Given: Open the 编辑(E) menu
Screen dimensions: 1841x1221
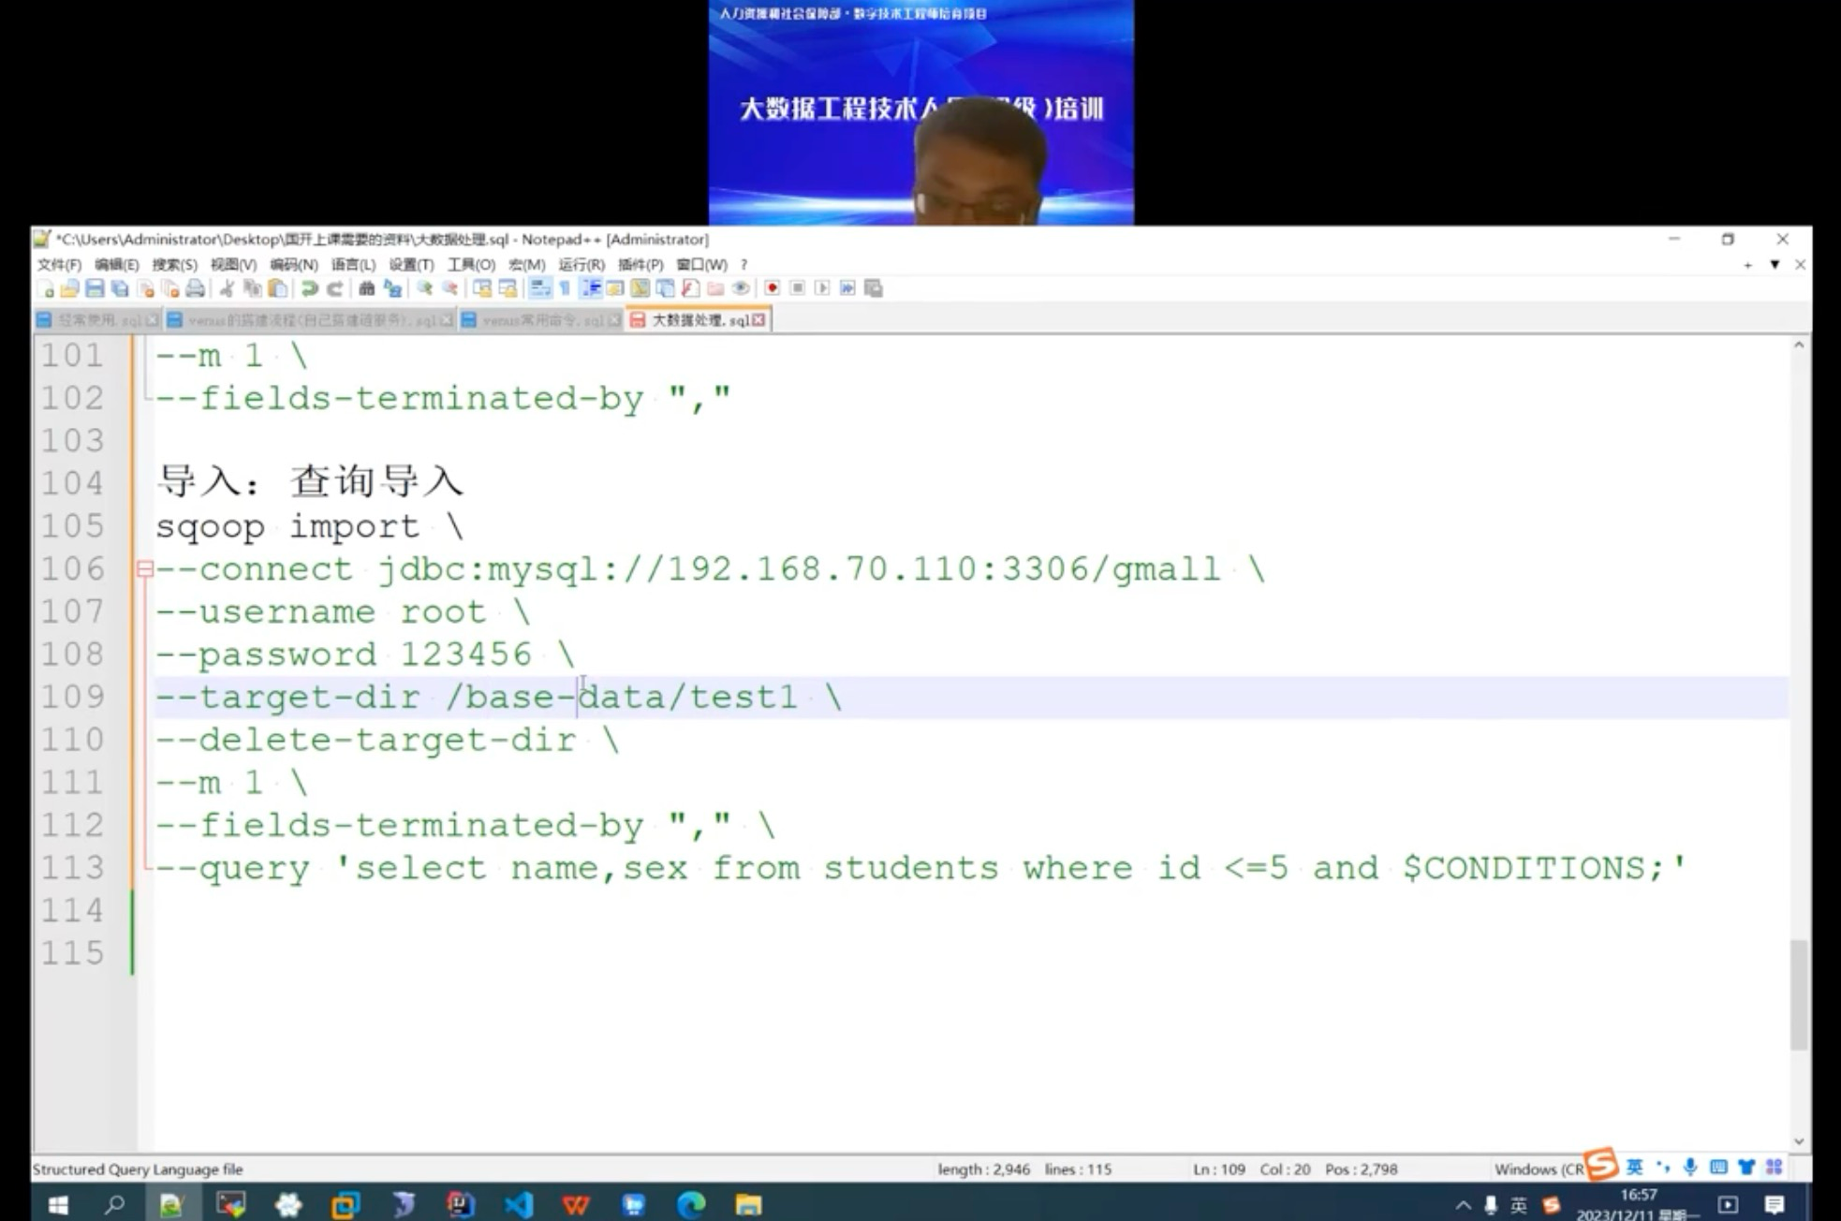Looking at the screenshot, I should pyautogui.click(x=116, y=265).
